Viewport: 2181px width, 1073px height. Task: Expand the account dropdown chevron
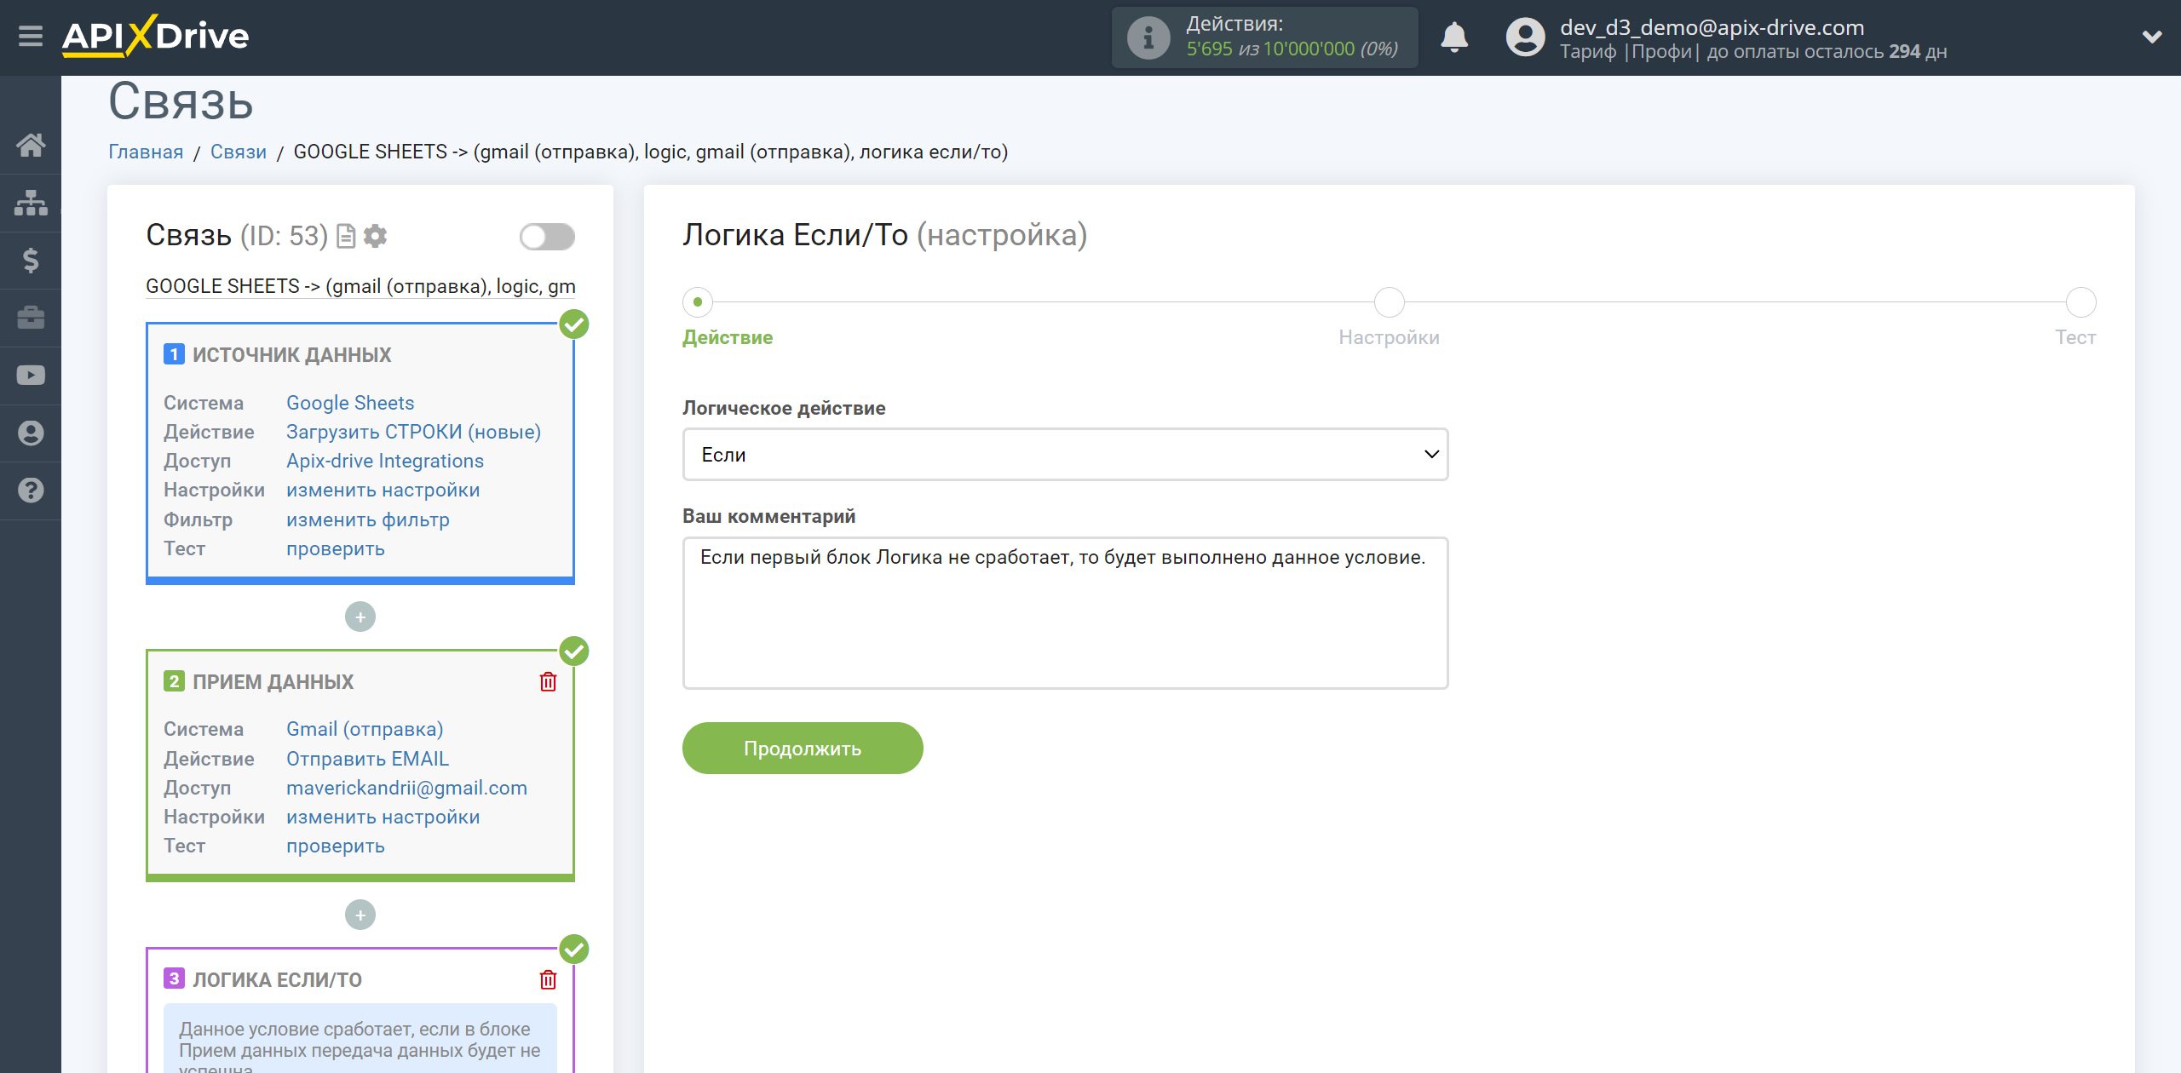tap(2152, 37)
